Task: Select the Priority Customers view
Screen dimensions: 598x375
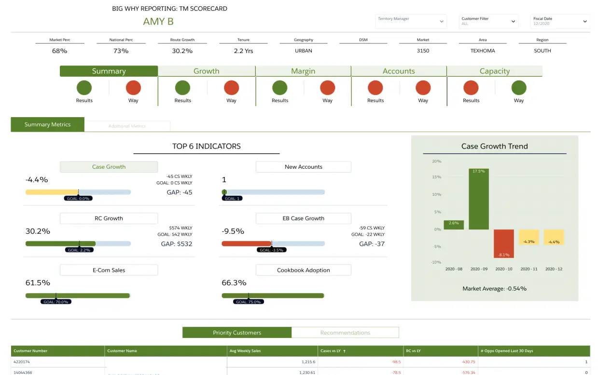Action: pyautogui.click(x=236, y=333)
